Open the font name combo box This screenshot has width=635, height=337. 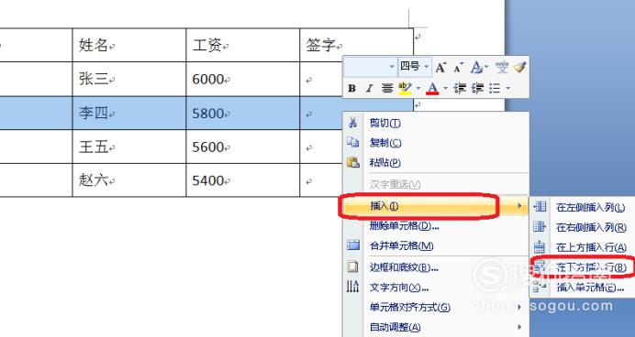pyautogui.click(x=370, y=67)
